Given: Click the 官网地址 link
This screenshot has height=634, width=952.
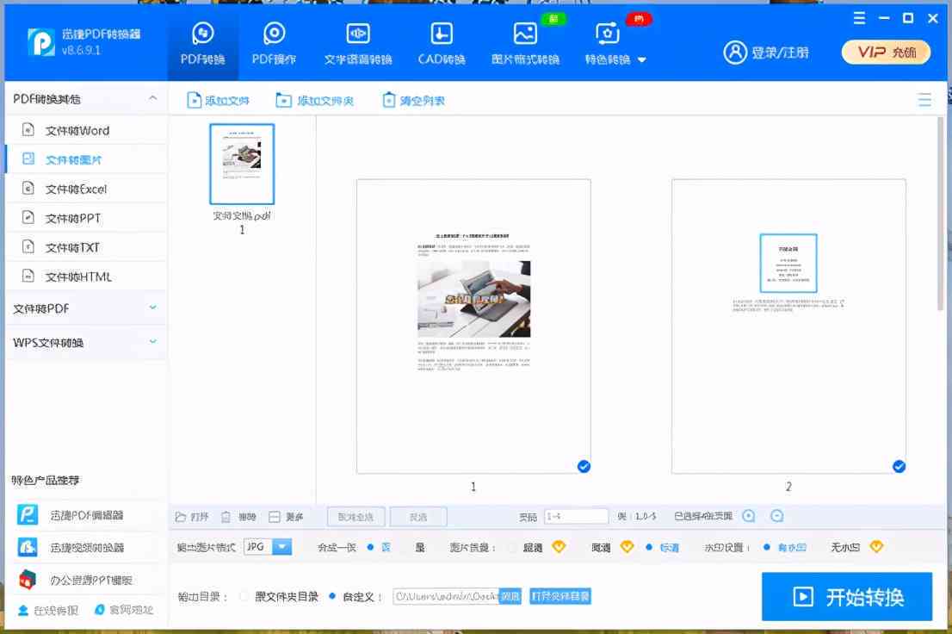Looking at the screenshot, I should (124, 610).
